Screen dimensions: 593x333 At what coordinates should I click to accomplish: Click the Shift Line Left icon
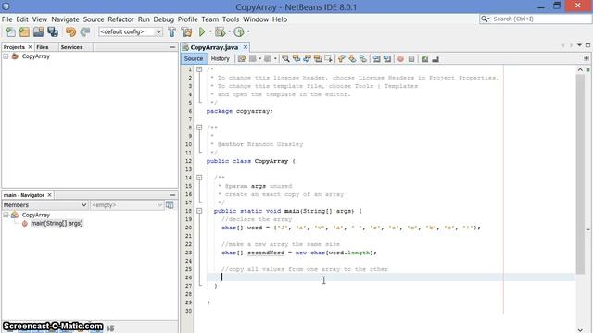376,59
